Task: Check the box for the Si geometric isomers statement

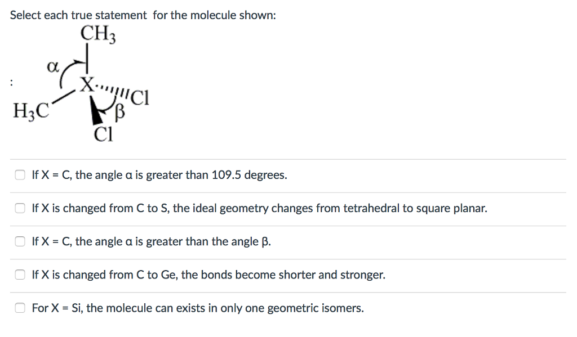Action: (19, 308)
